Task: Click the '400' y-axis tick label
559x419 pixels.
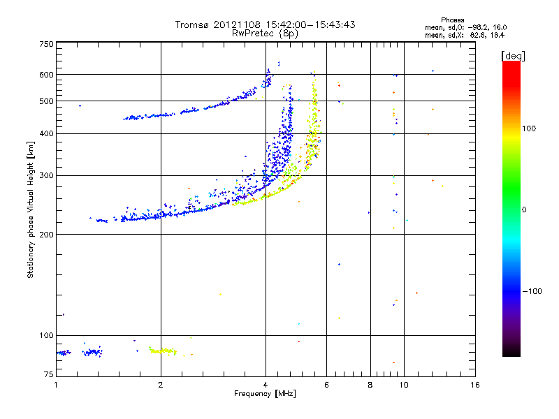Action: pos(46,133)
